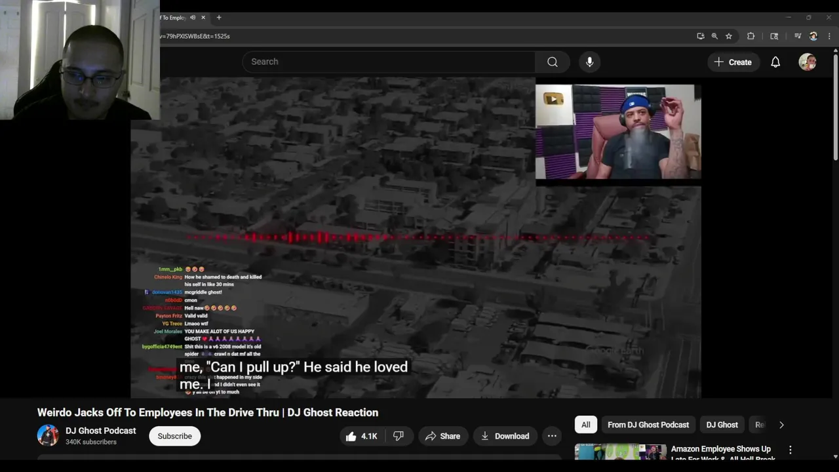839x472 pixels.
Task: Open Amazon Employee video thumbnail
Action: coord(620,452)
